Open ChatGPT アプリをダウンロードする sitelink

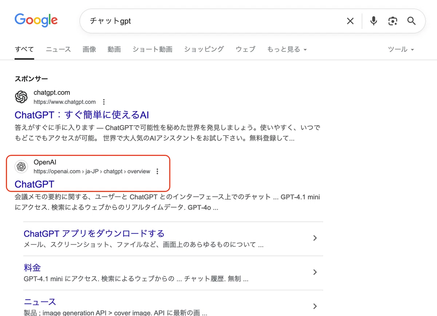94,233
